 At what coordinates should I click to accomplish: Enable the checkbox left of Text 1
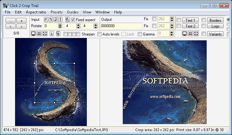pyautogui.click(x=178, y=20)
